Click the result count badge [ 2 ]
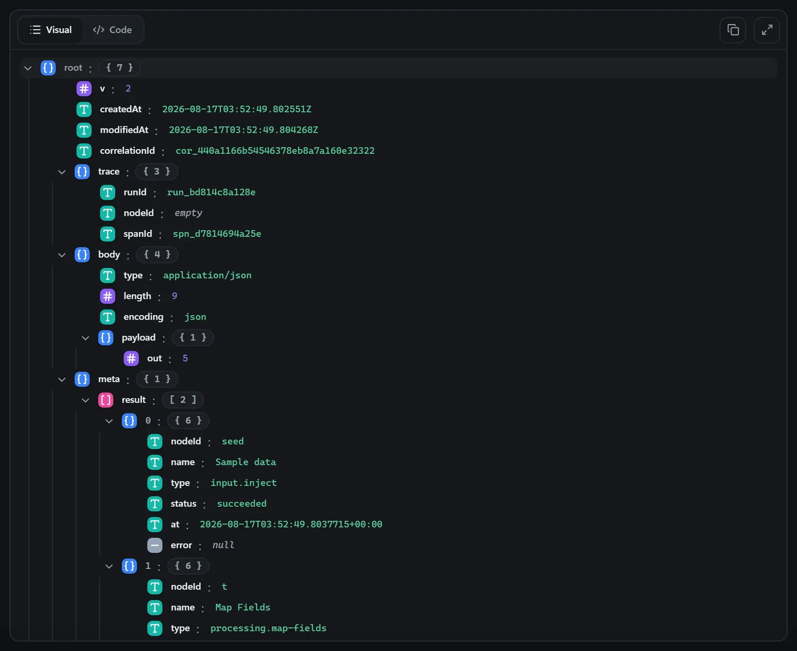 pyautogui.click(x=183, y=400)
